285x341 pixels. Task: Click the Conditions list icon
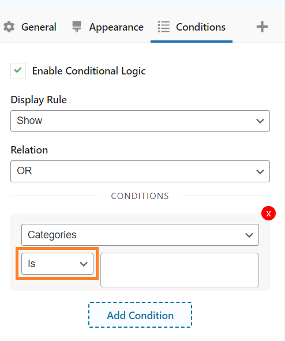[x=163, y=27]
